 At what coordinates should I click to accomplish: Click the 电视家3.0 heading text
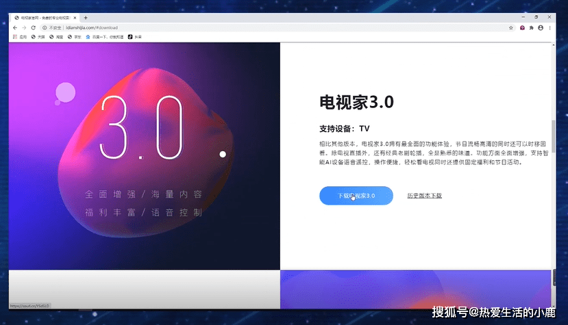click(356, 103)
